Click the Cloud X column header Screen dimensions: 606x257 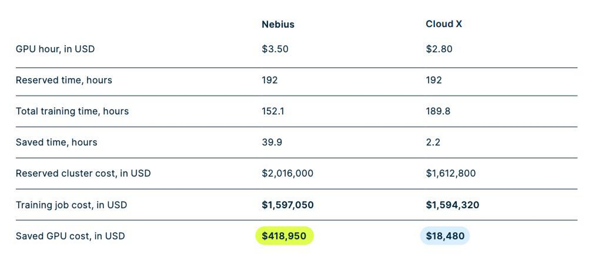(444, 24)
